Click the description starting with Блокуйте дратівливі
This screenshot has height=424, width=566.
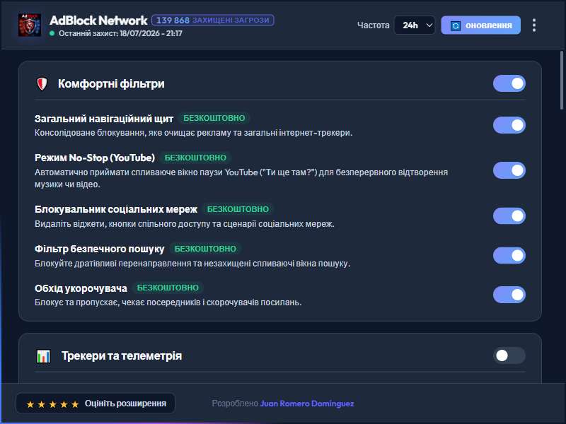point(192,264)
